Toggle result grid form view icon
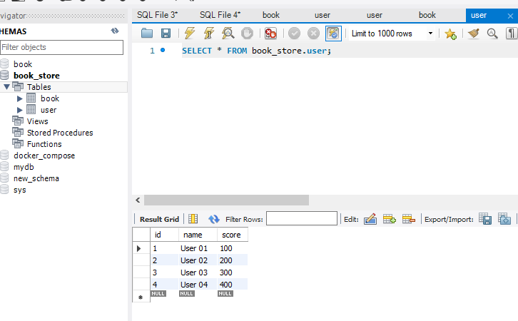 click(193, 219)
